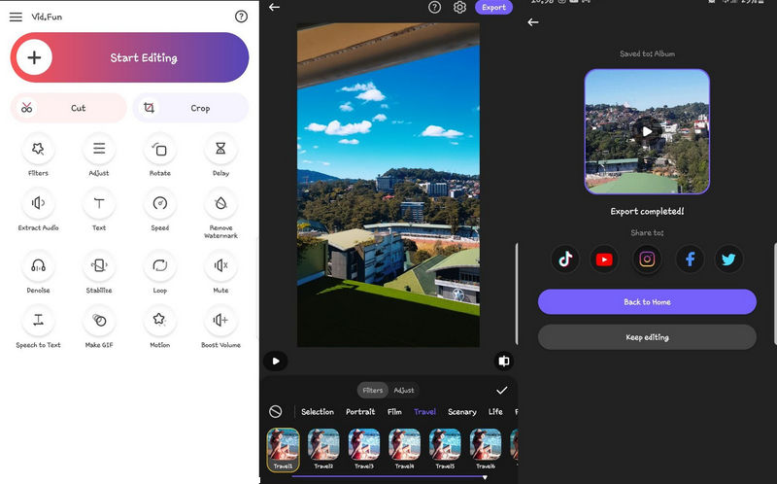Click the Export button
The width and height of the screenshot is (777, 484).
pos(493,7)
